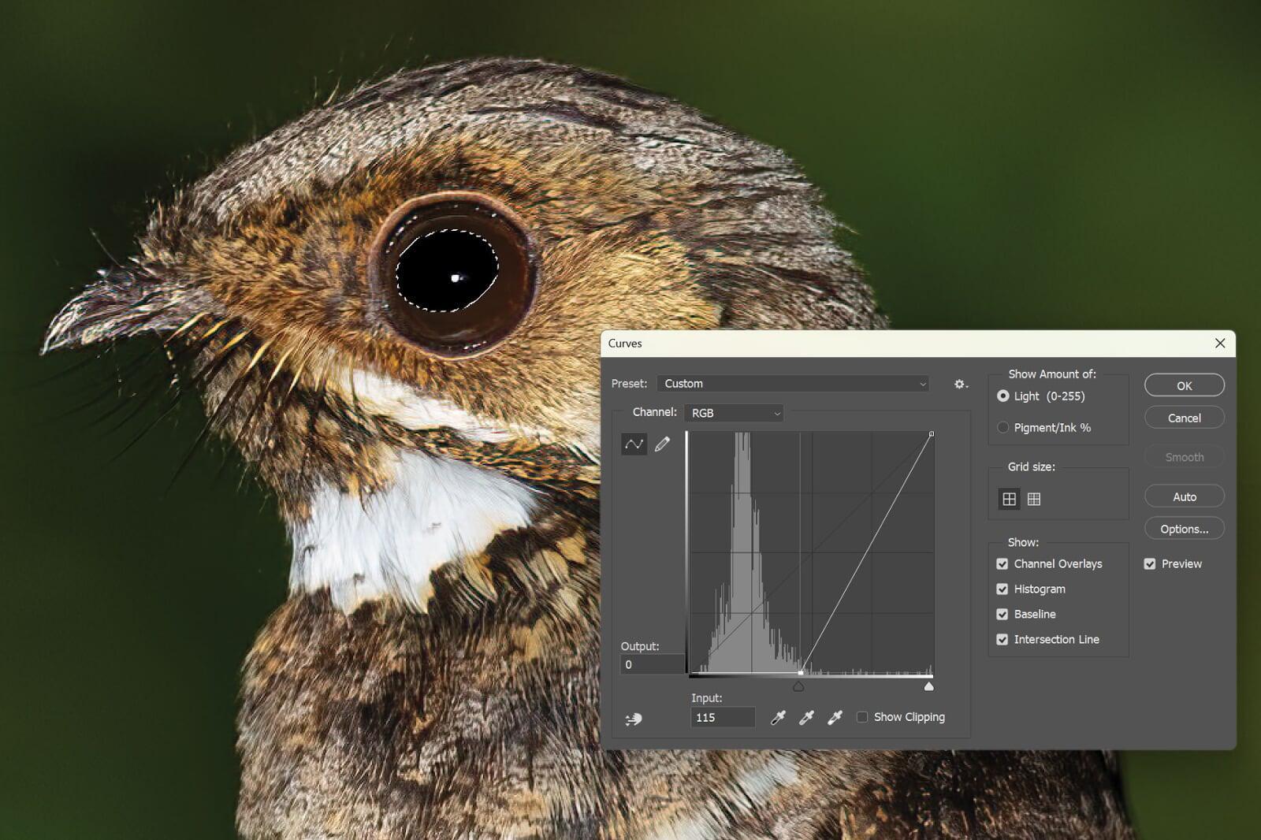Click the Auto button
The height and width of the screenshot is (840, 1261).
[1184, 496]
